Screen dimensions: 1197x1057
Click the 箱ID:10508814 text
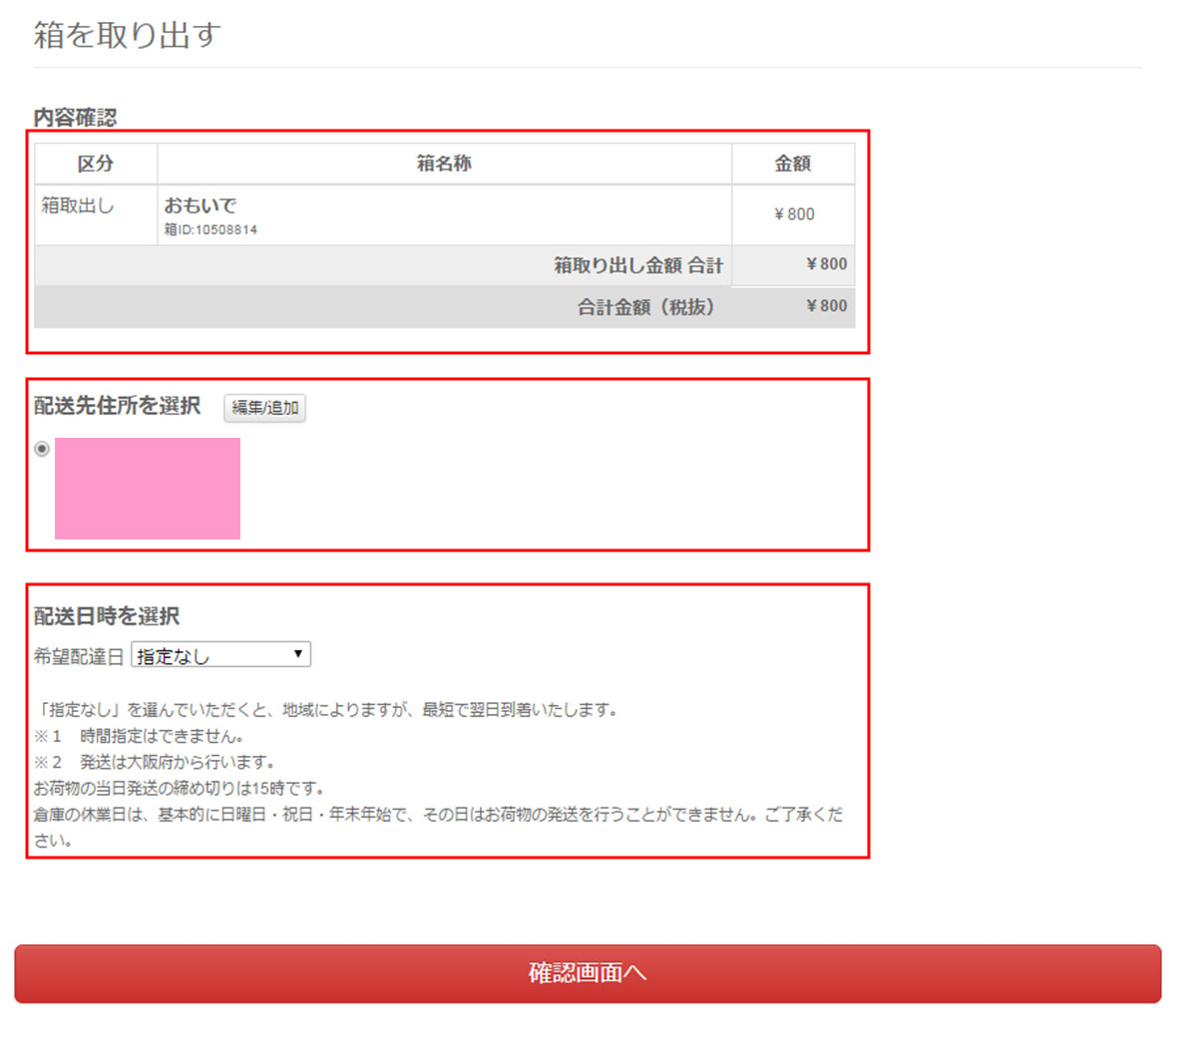[211, 229]
